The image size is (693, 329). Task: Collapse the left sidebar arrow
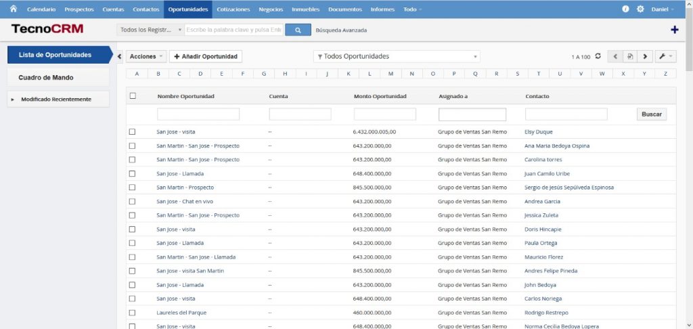point(119,56)
